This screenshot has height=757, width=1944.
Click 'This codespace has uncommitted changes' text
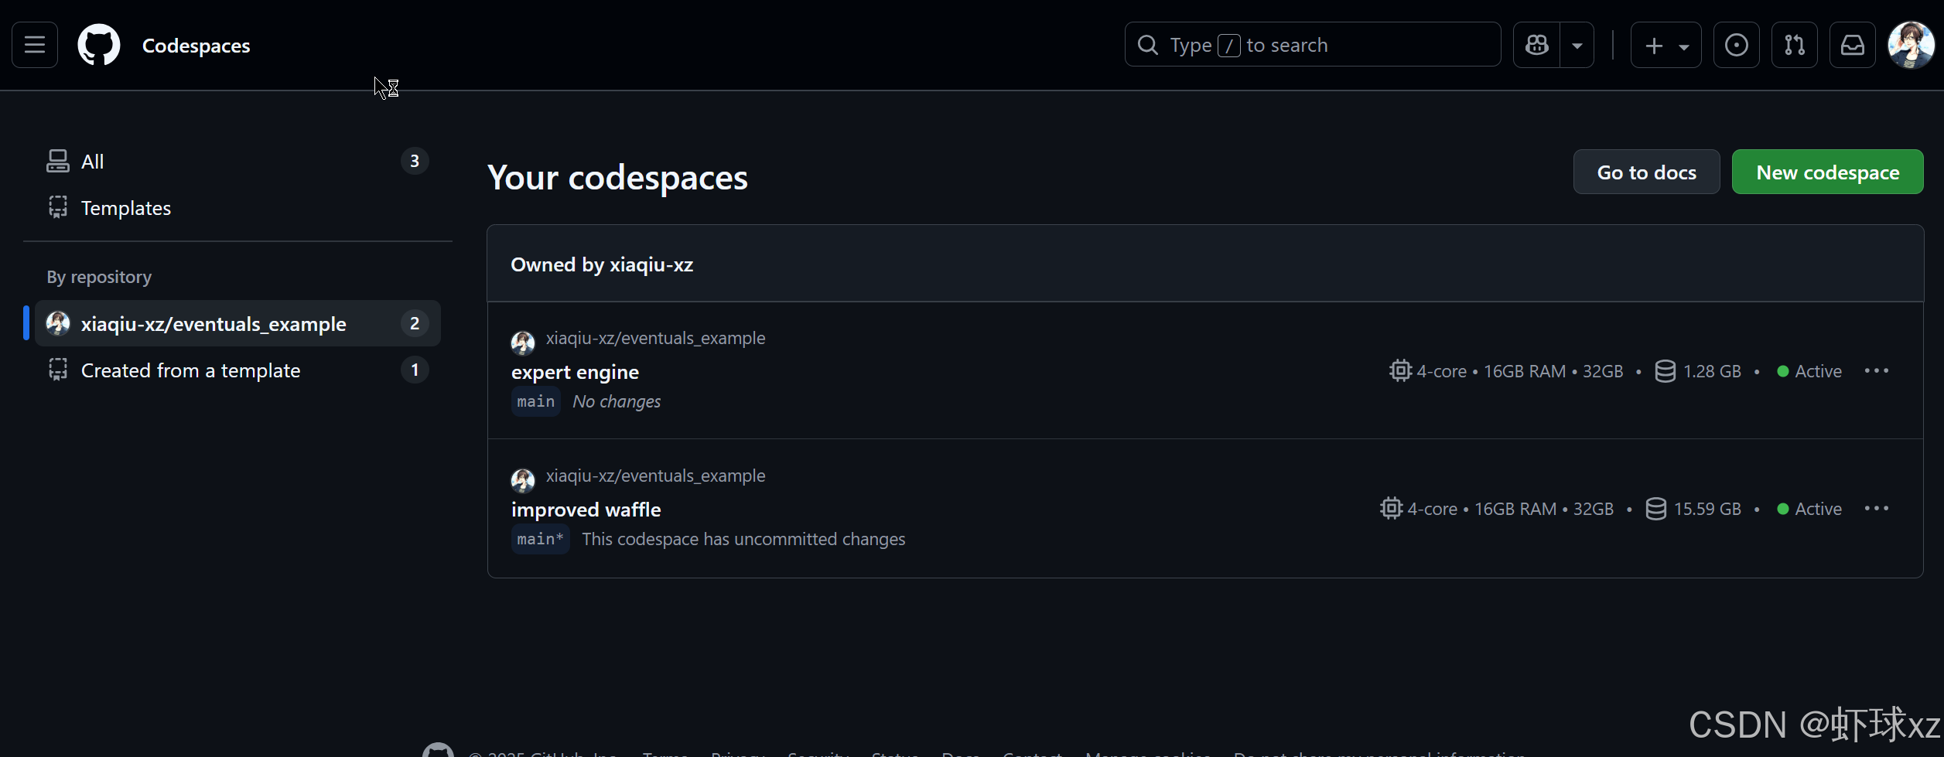tap(743, 539)
